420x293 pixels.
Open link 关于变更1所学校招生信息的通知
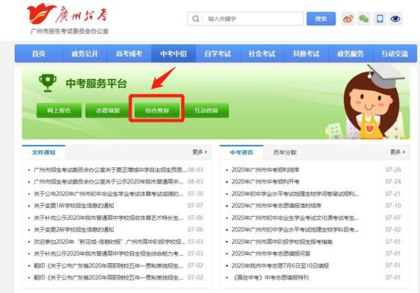pos(73,206)
